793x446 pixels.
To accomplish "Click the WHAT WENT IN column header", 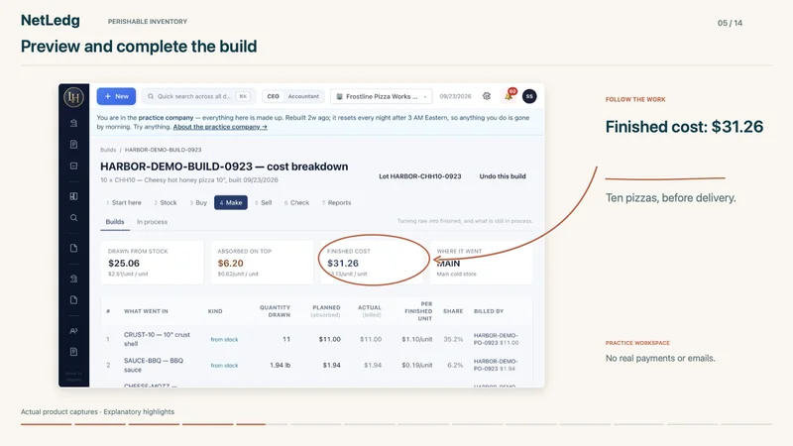I will click(x=146, y=311).
